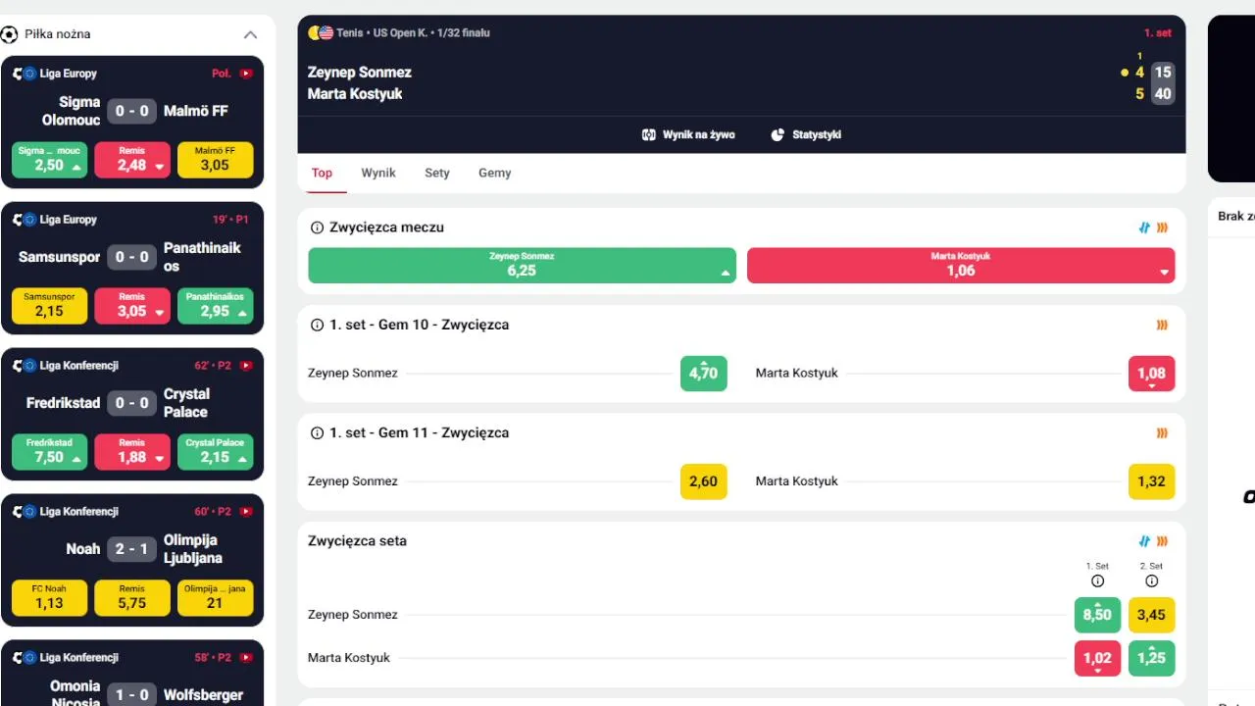Pick Zeynep Sonmez 1. Set odds 8,50

click(x=1097, y=615)
